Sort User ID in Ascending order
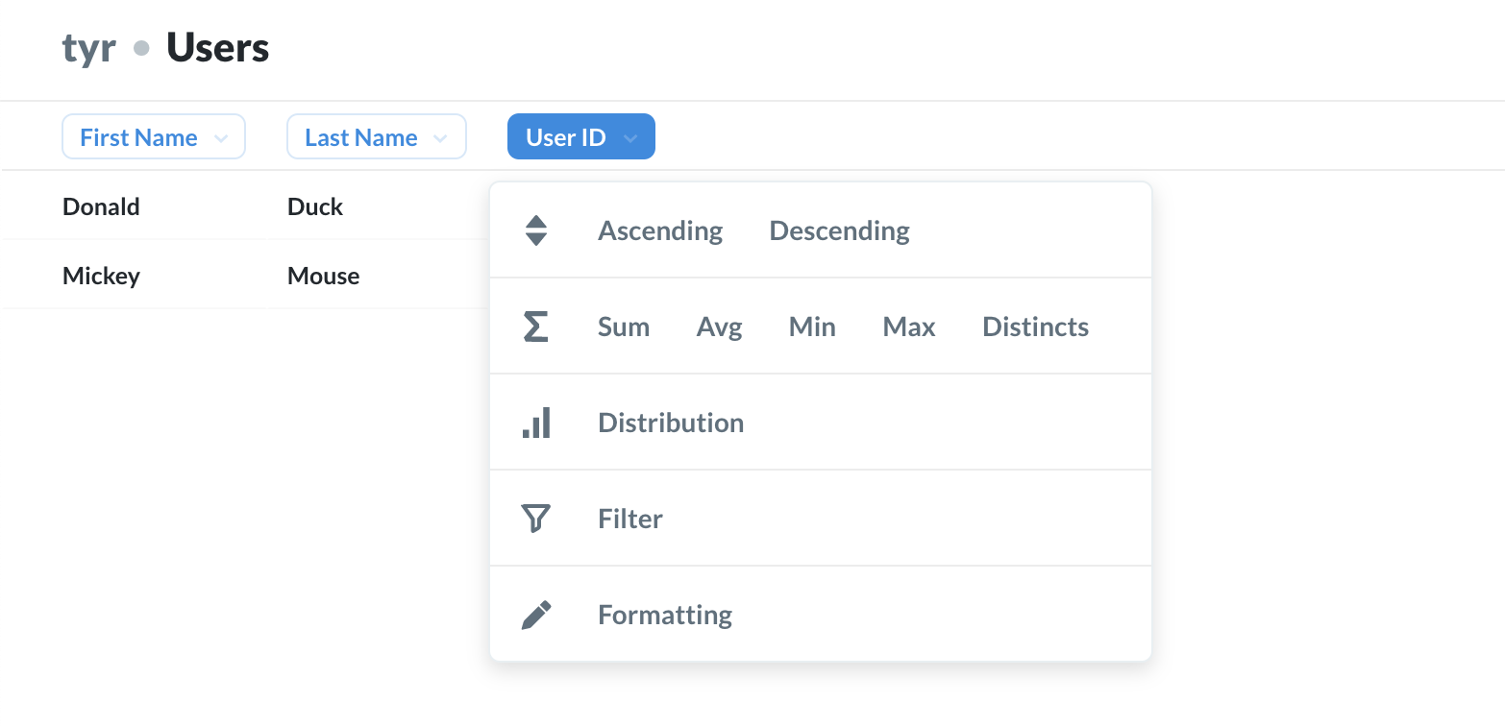 point(660,230)
